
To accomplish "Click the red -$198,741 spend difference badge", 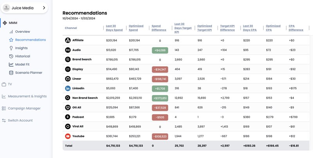I will [160, 79].
